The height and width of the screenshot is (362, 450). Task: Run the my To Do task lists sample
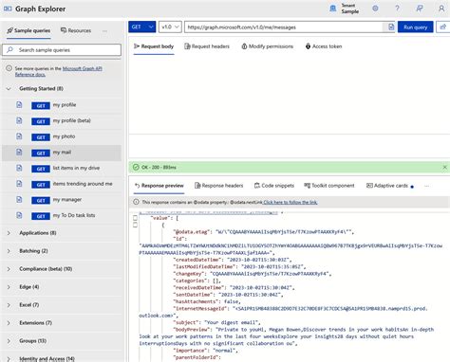[62, 216]
